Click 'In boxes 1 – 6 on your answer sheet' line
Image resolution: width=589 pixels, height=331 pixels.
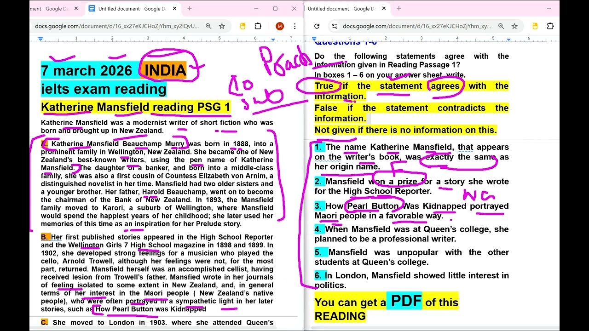tap(390, 75)
